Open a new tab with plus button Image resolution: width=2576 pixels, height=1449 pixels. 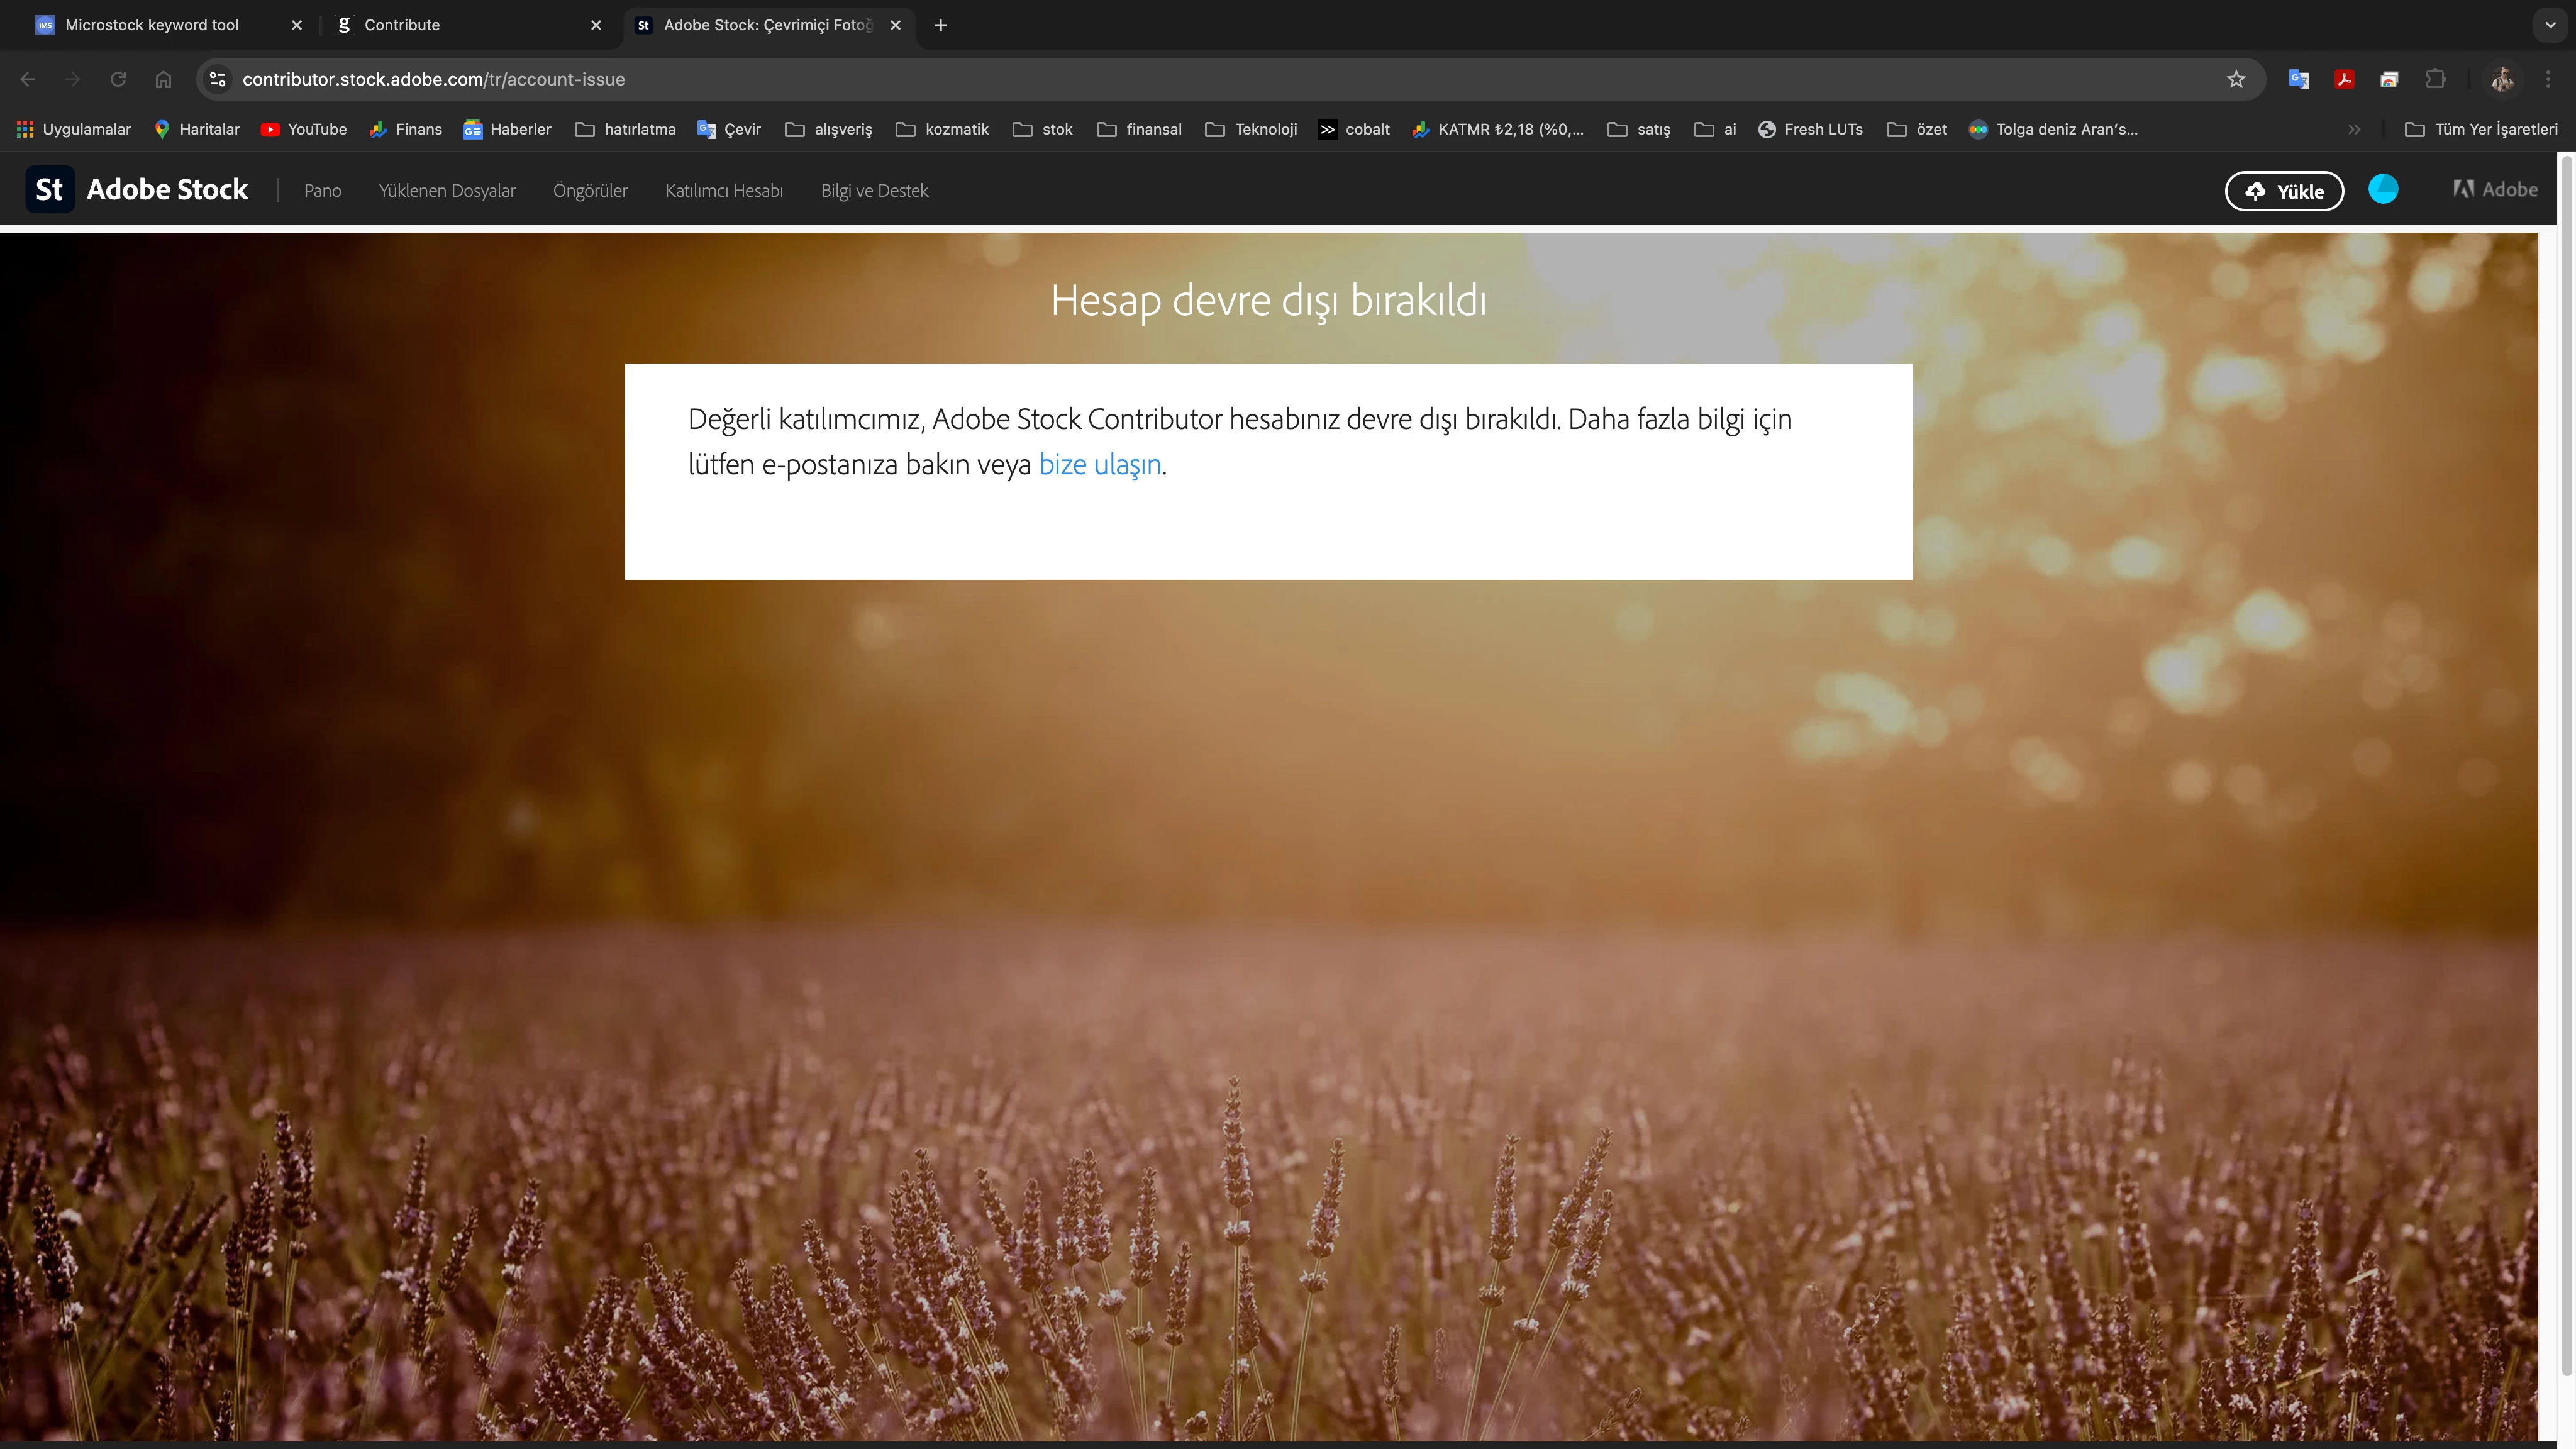[x=940, y=25]
